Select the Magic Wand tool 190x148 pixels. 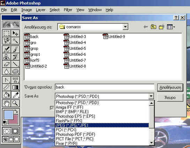pyautogui.click(x=15, y=41)
